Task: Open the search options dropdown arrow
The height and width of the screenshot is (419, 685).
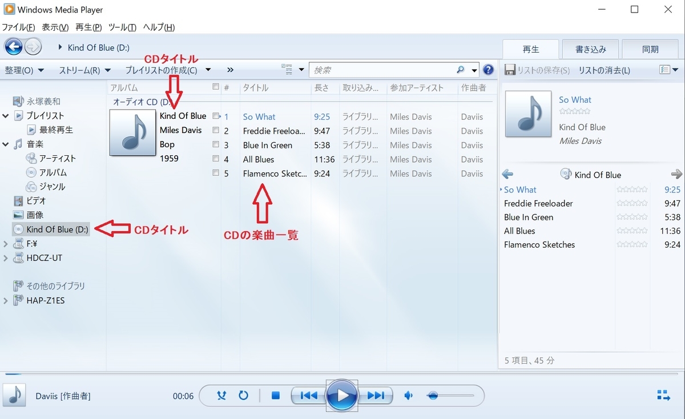Action: (x=474, y=70)
